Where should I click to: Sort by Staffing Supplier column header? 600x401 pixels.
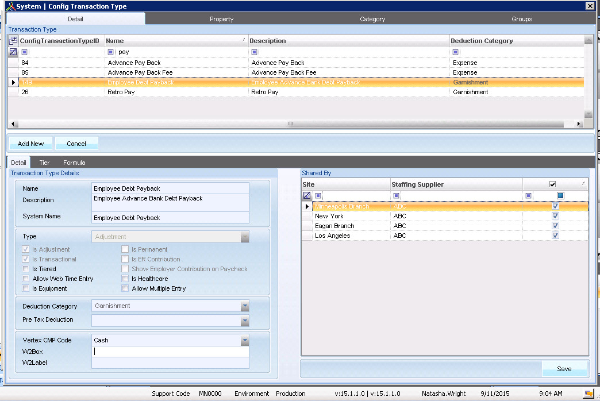pos(456,184)
